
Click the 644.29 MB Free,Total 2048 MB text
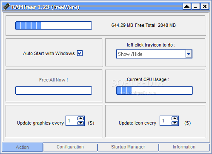143,25
